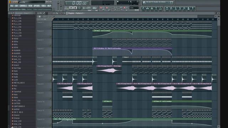Mute Track 5 with its green light
The height and width of the screenshot is (128, 228).
51,64
